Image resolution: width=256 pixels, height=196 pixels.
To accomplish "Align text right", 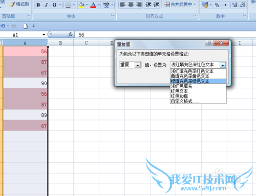I will [x=139, y=5].
